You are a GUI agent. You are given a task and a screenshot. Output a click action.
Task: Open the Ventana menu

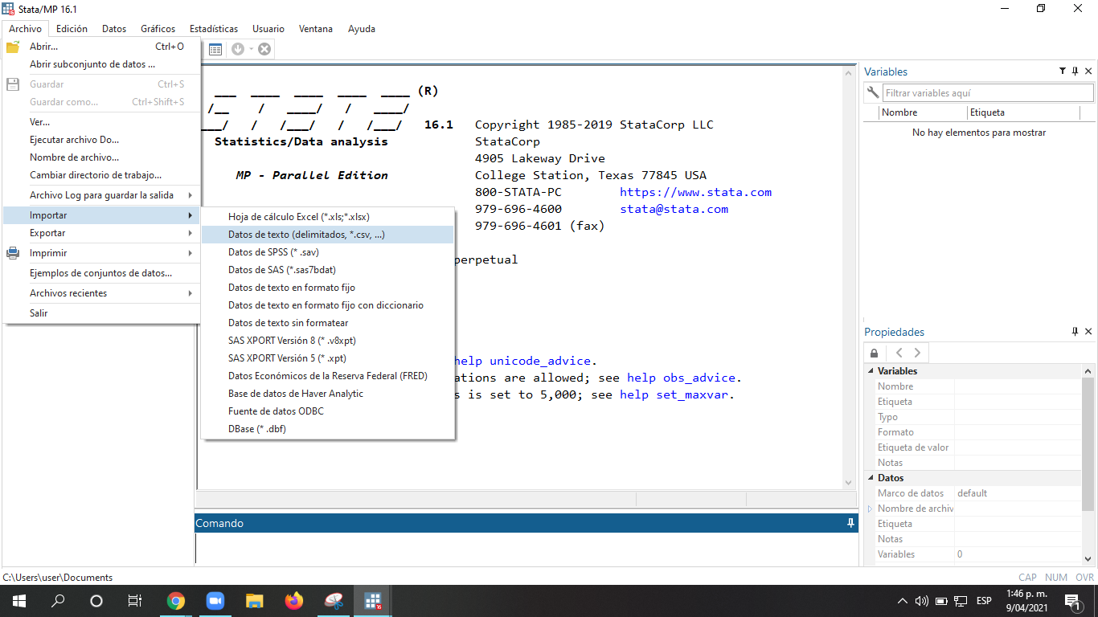[316, 29]
